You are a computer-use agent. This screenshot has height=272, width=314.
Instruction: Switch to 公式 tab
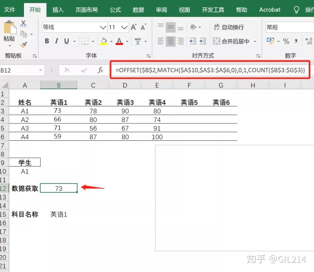(x=115, y=10)
